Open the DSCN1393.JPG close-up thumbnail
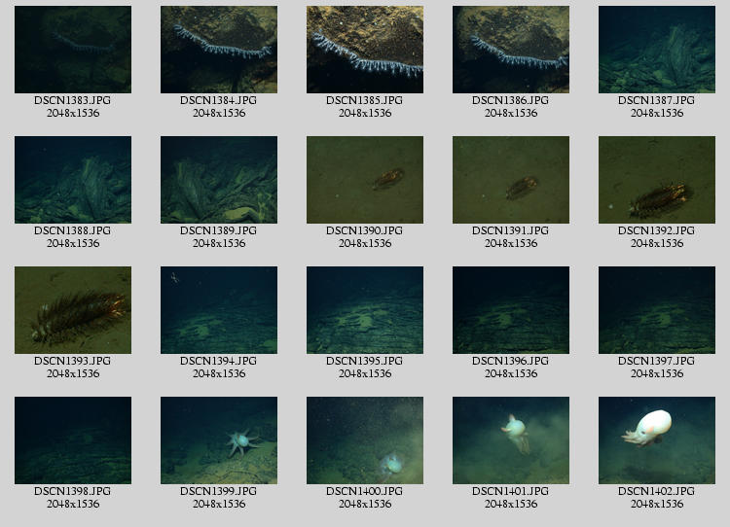This screenshot has height=527, width=730. coord(73,310)
